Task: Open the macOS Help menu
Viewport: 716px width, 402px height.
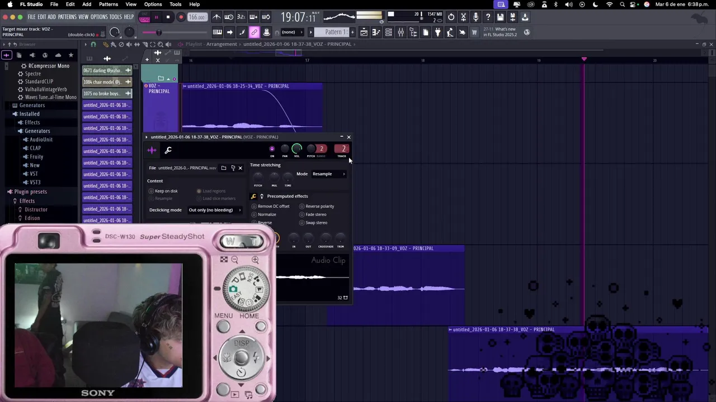Action: click(195, 4)
